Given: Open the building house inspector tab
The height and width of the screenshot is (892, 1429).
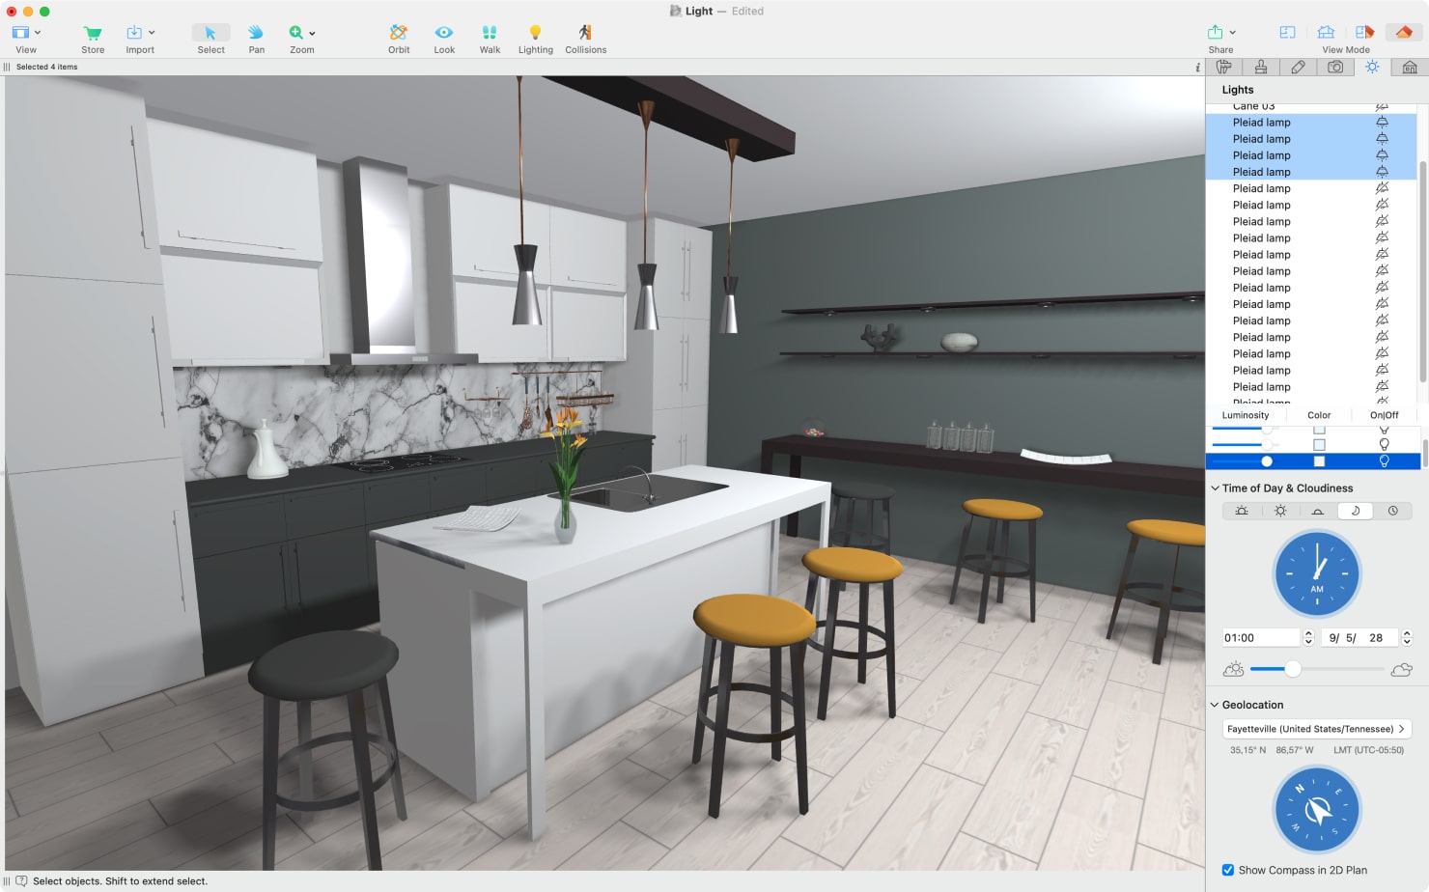Looking at the screenshot, I should click(1410, 68).
